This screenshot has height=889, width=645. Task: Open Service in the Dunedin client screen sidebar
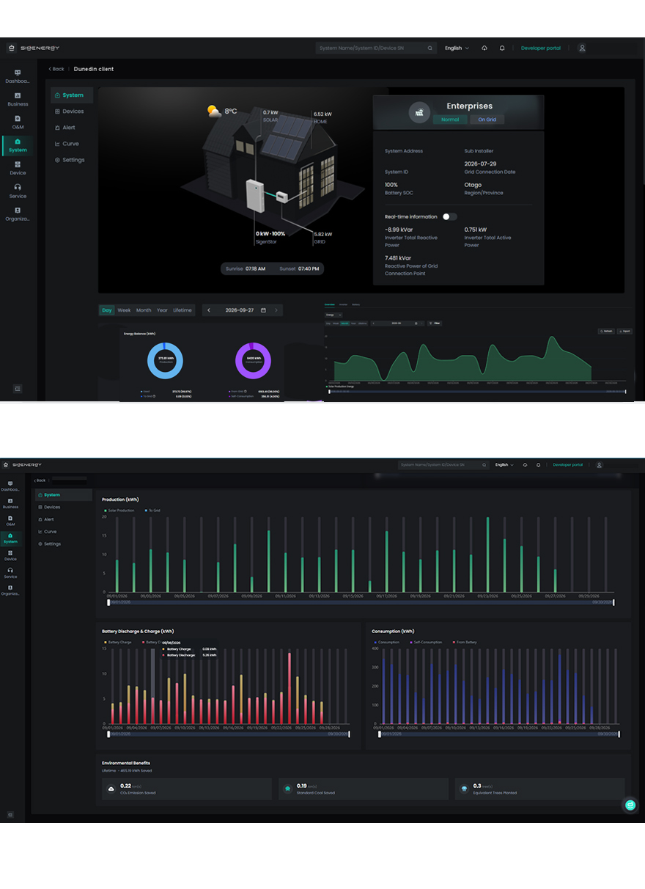(x=18, y=191)
